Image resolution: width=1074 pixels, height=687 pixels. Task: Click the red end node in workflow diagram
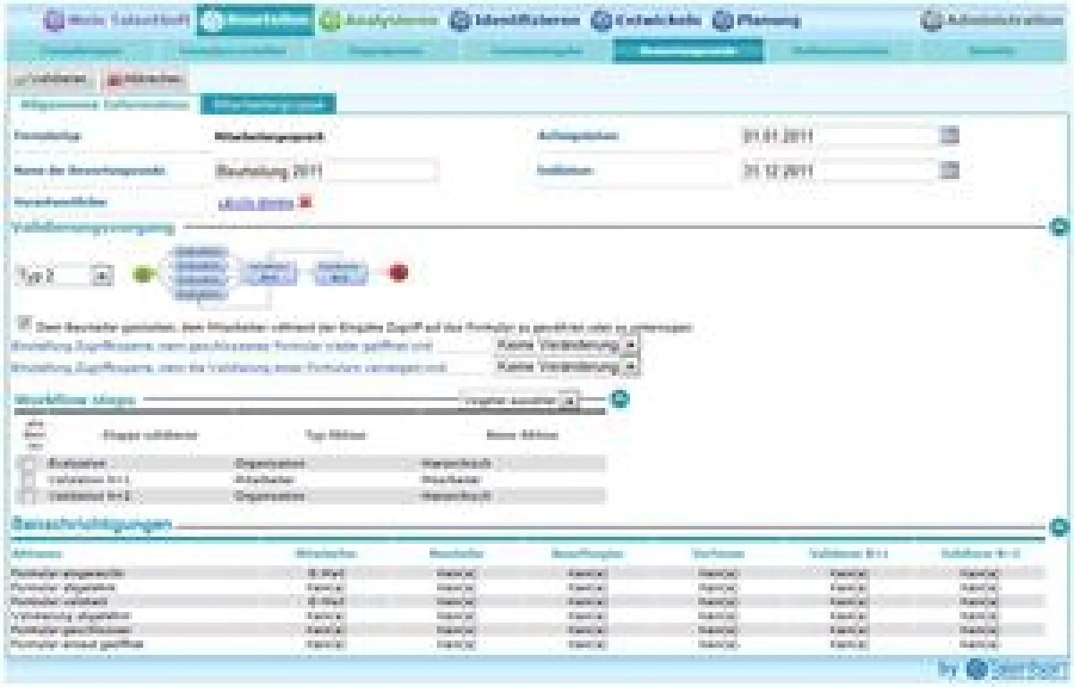click(x=399, y=274)
